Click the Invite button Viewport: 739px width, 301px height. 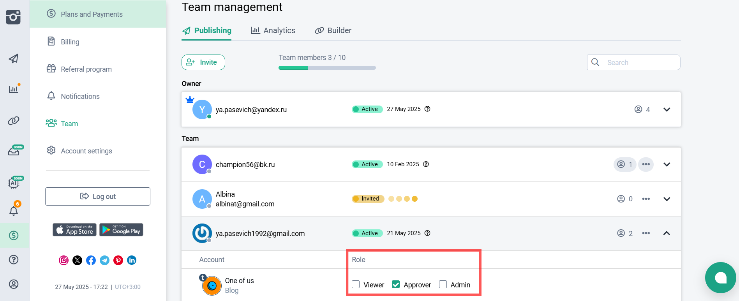203,62
